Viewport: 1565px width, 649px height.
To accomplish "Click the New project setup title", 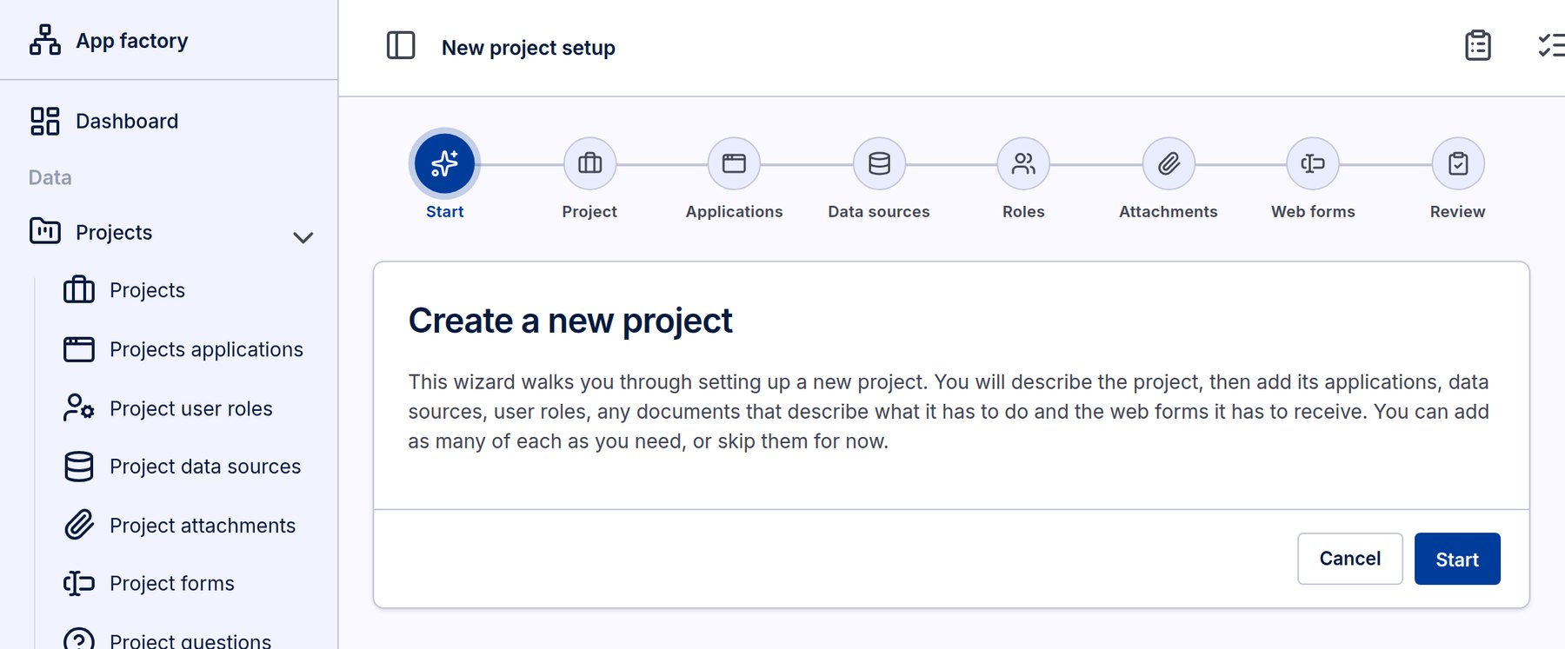I will tap(529, 48).
